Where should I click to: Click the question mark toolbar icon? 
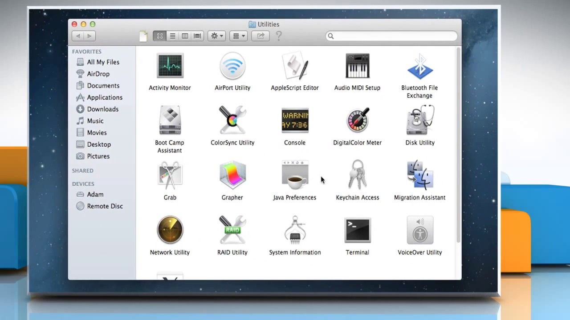(279, 36)
